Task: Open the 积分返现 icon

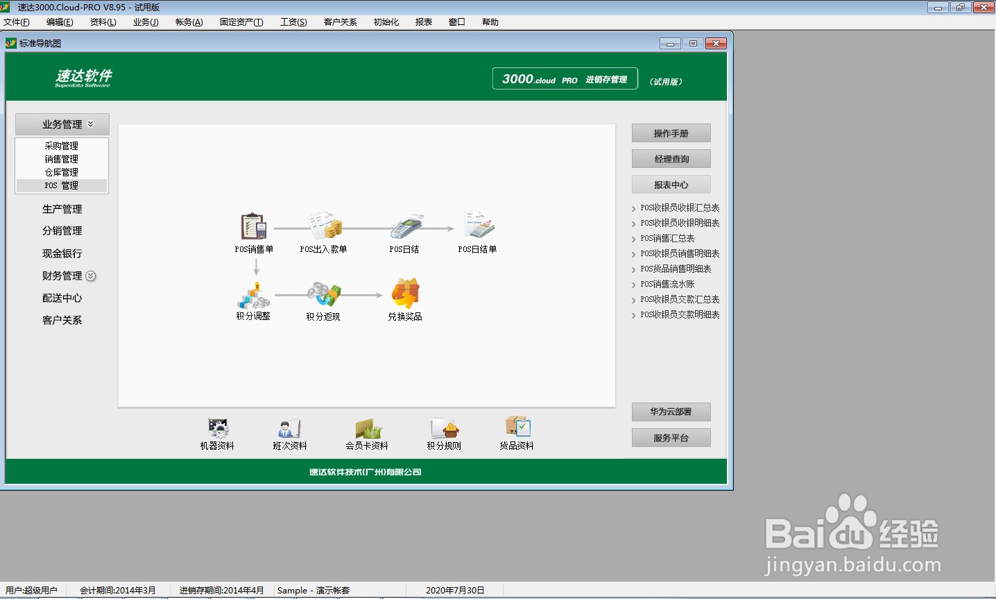Action: 324,294
